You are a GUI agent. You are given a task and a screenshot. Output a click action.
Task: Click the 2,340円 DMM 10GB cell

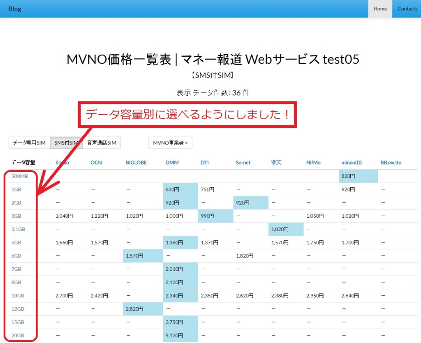click(180, 296)
